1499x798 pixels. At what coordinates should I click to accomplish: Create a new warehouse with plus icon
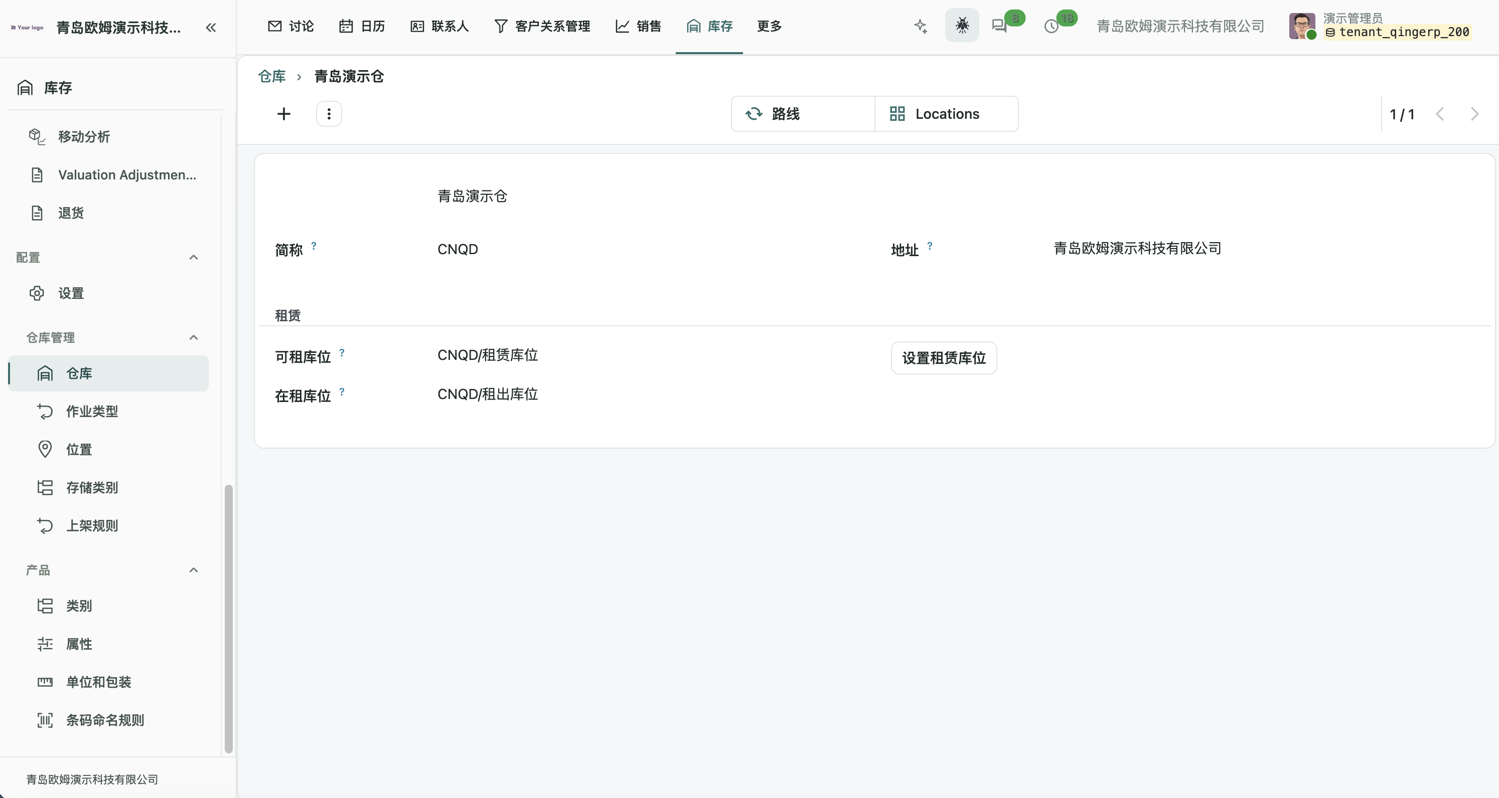284,114
